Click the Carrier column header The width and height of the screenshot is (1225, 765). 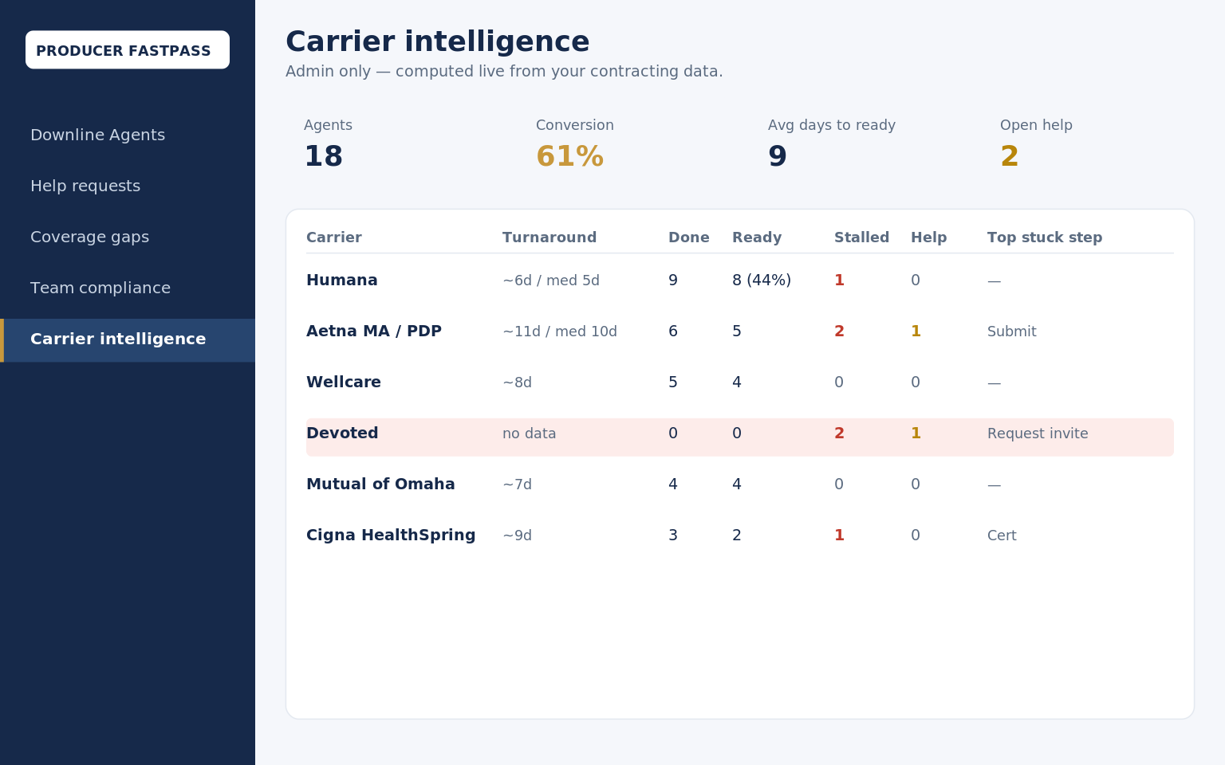point(334,237)
